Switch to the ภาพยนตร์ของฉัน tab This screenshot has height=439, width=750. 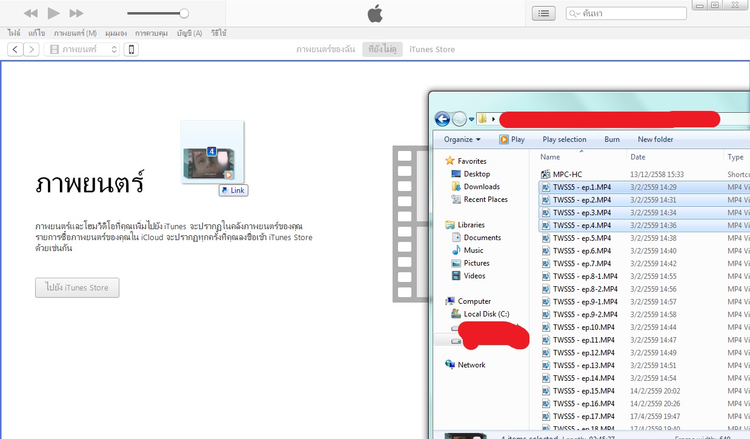pos(326,50)
